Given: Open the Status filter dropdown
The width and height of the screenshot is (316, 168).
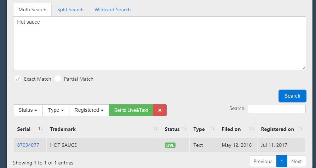Looking at the screenshot, I should 28,110.
